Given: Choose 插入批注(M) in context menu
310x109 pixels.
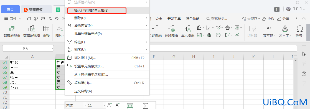Looking at the screenshot, I should point(107,58).
